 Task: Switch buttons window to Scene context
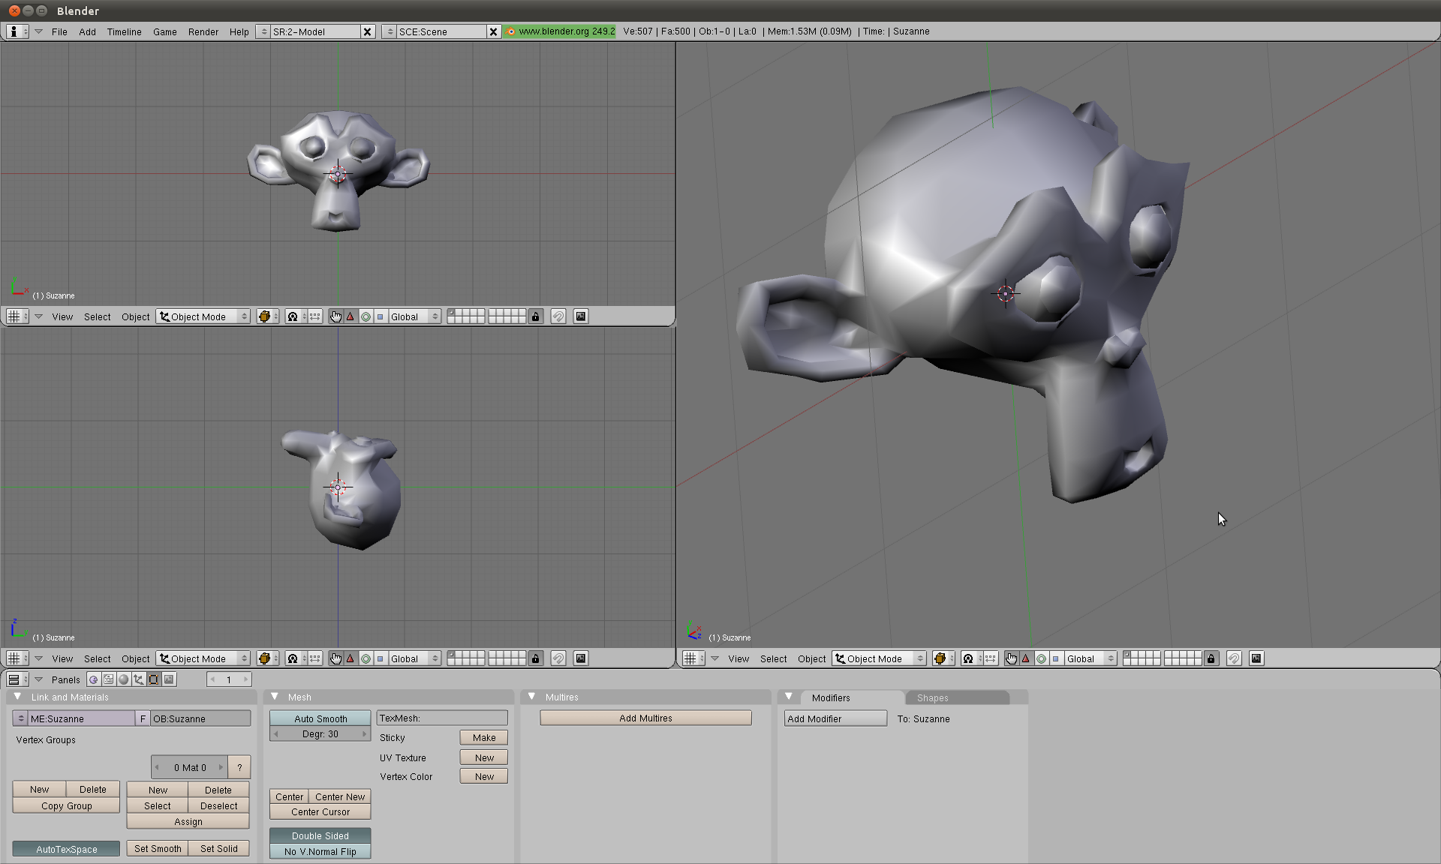click(170, 679)
